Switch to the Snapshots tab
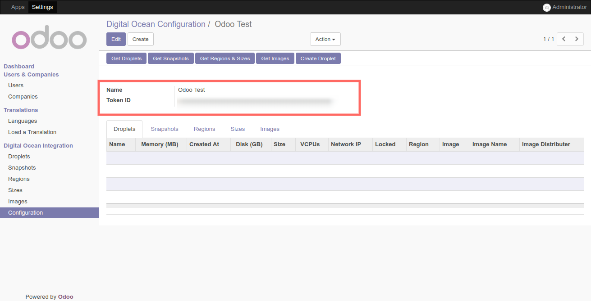 [x=165, y=129]
